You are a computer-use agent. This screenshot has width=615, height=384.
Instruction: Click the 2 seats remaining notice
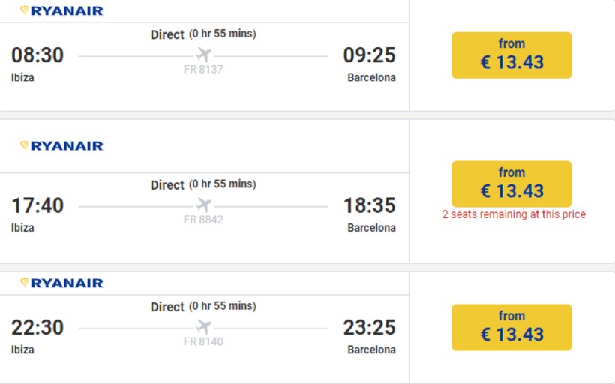pos(514,214)
